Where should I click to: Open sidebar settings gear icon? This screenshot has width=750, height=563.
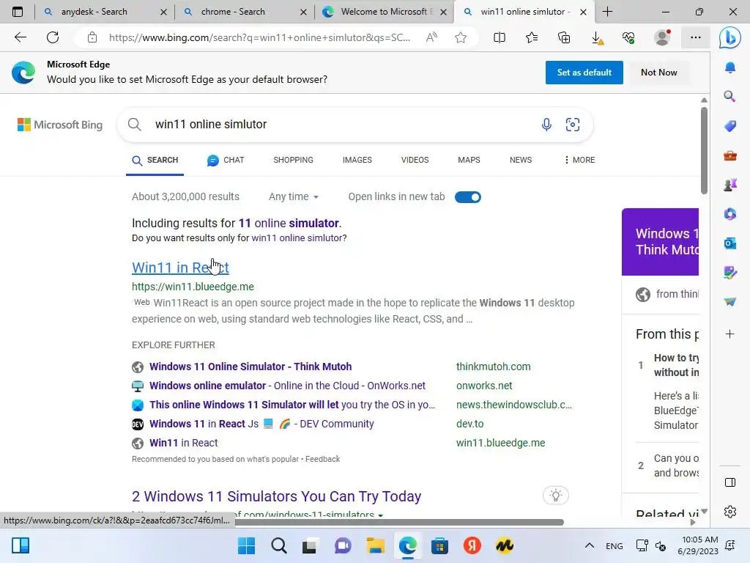[x=730, y=512]
